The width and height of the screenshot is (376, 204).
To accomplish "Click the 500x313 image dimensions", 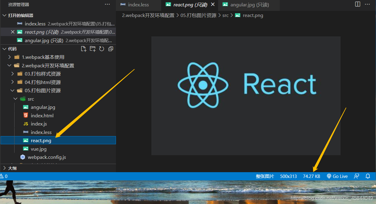I will (289, 176).
